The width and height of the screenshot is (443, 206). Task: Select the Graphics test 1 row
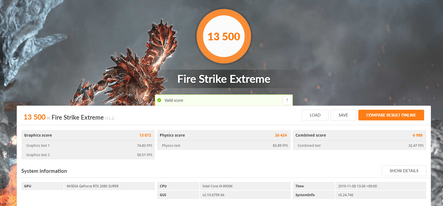coord(88,145)
